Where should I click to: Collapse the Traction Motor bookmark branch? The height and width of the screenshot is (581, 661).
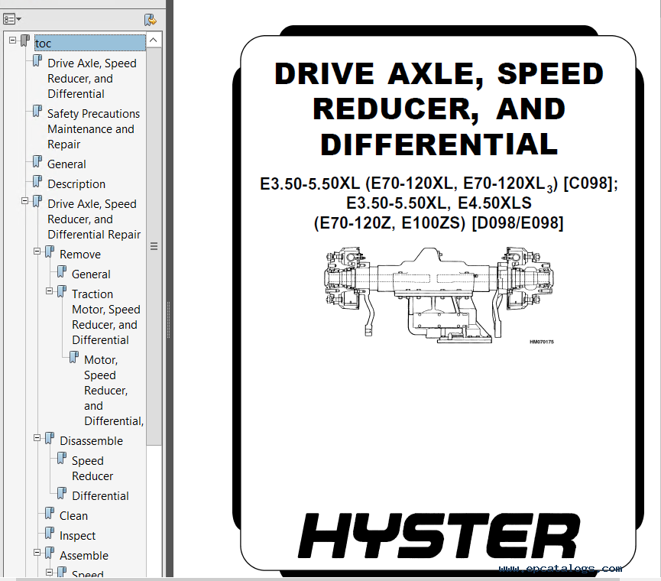tap(50, 291)
